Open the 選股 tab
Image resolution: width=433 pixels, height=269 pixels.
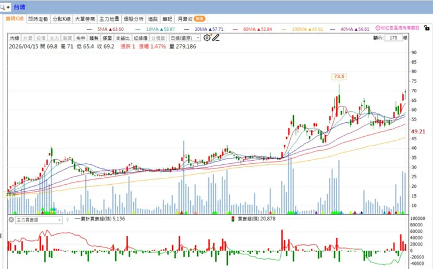click(153, 19)
